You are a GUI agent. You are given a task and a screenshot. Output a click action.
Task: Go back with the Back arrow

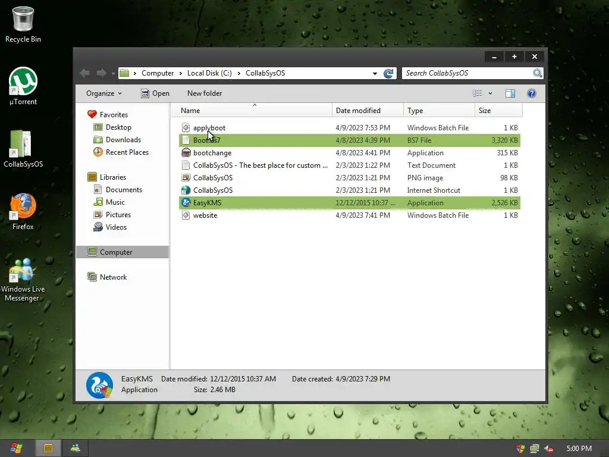click(84, 73)
